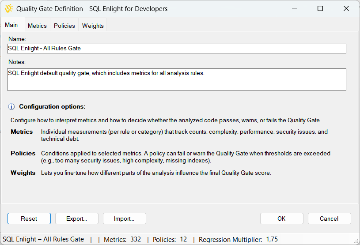
Task: Click the "Notes:" field label
Action: coord(17,62)
